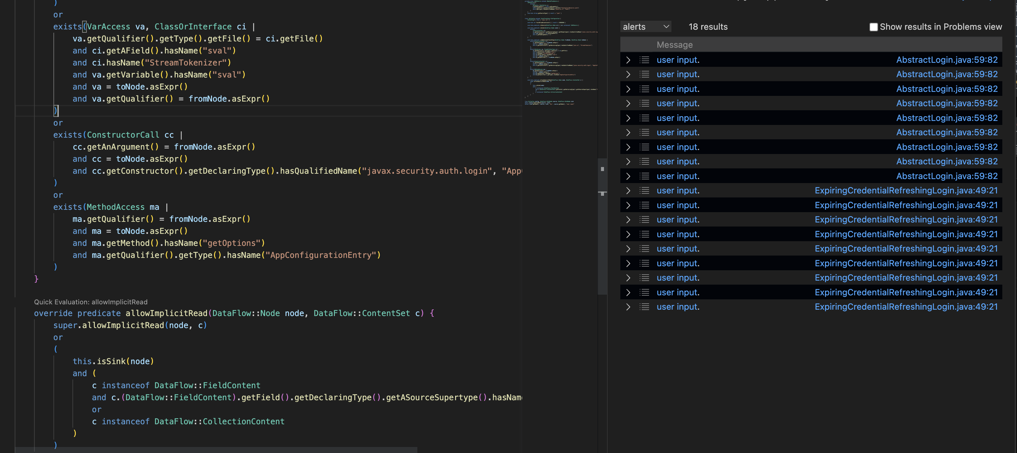This screenshot has width=1017, height=453.
Task: Expand the last ExpiringCredentialRefreshingLogin result row
Action: tap(628, 307)
